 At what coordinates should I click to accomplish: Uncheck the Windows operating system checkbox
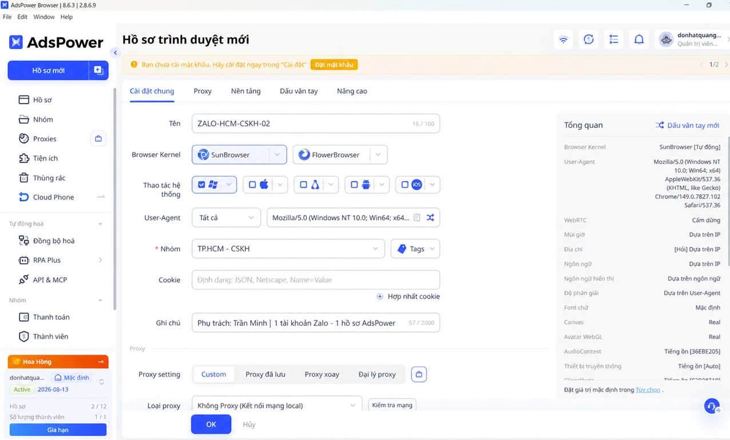click(x=201, y=185)
